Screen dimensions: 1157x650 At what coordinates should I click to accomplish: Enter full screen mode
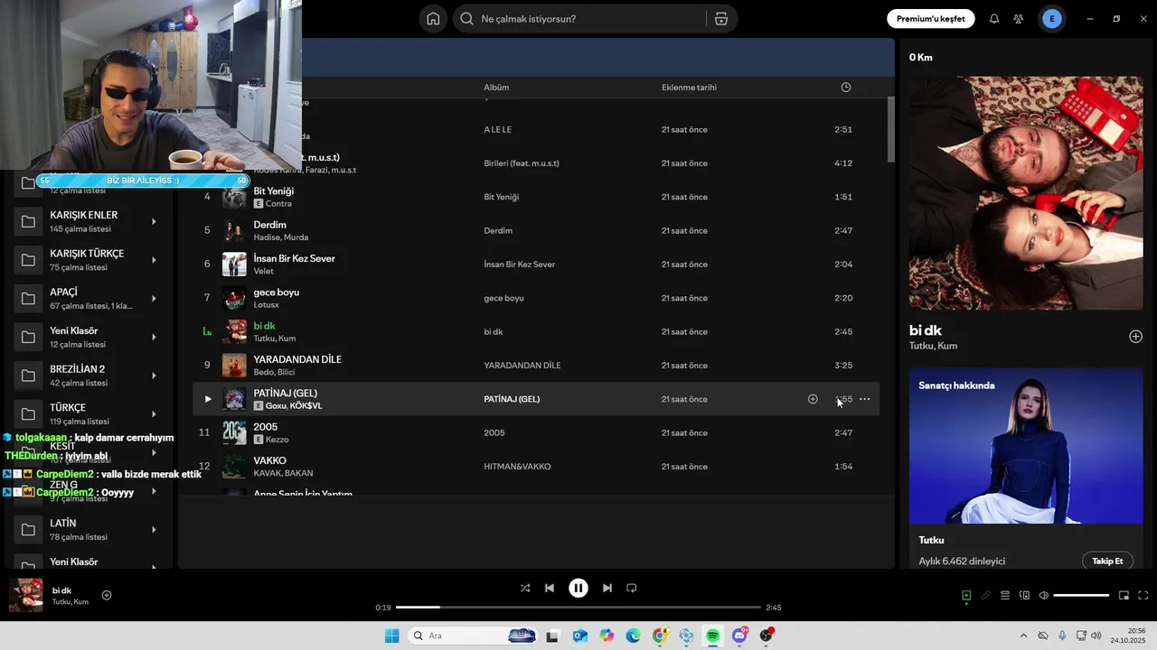point(1143,596)
